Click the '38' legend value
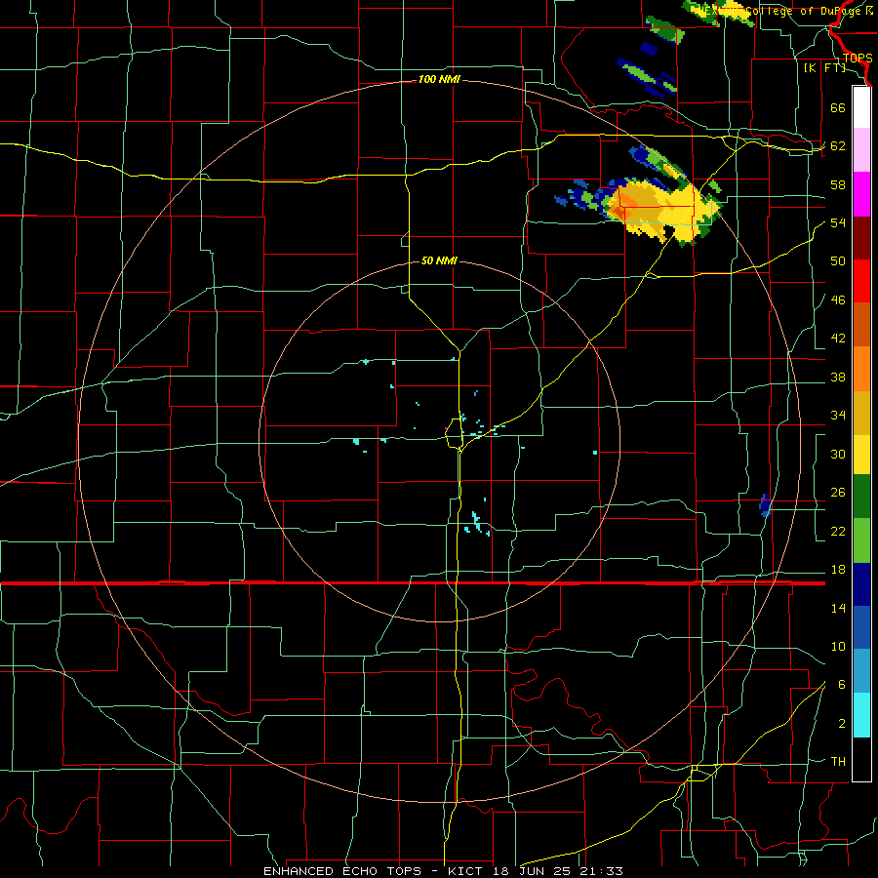This screenshot has width=878, height=878. point(838,377)
